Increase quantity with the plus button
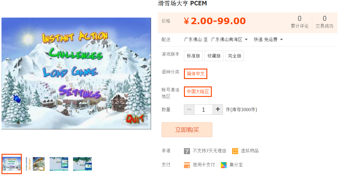 (x=218, y=109)
